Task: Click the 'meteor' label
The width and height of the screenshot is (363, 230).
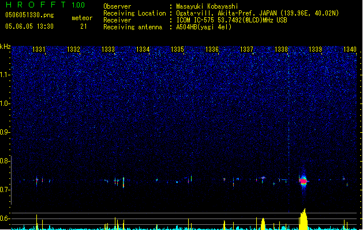Action: click(82, 18)
